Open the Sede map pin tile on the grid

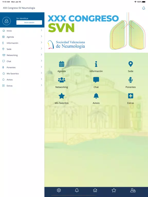tap(131, 66)
